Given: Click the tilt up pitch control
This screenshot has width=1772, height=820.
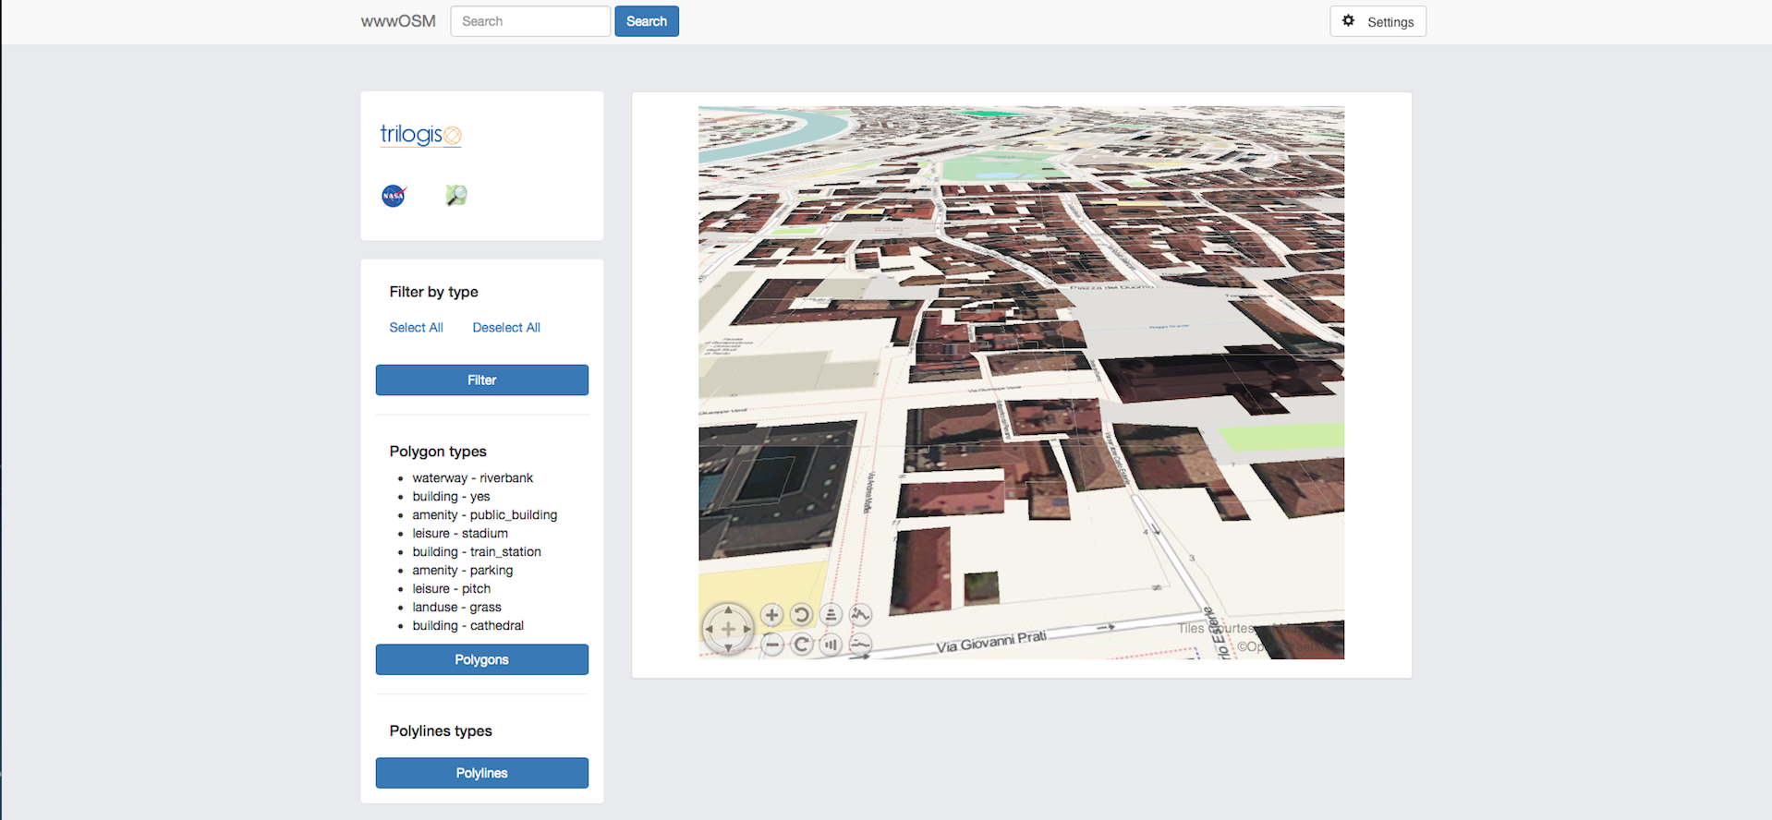Looking at the screenshot, I should (831, 615).
